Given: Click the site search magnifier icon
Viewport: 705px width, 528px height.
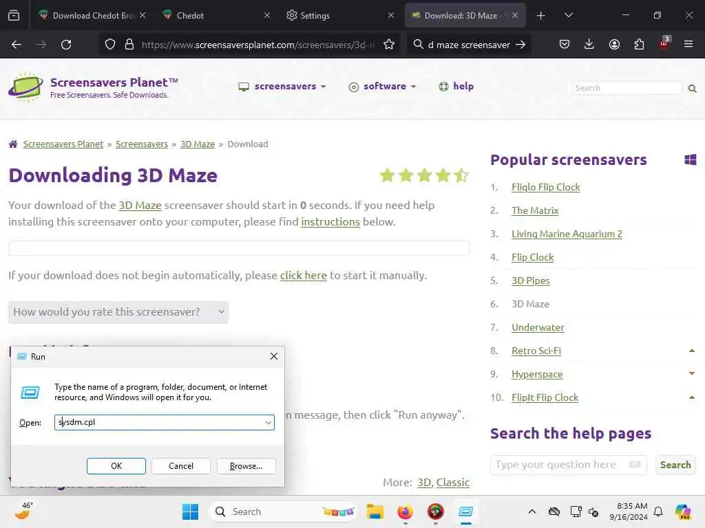Looking at the screenshot, I should point(693,89).
